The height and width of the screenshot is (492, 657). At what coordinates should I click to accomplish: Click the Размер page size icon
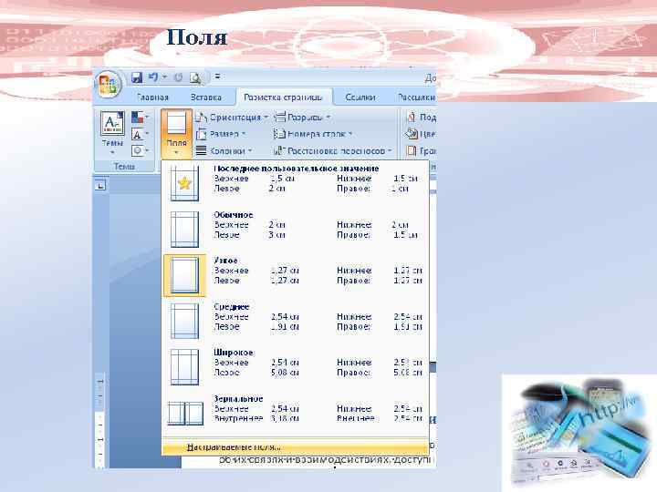tap(202, 134)
